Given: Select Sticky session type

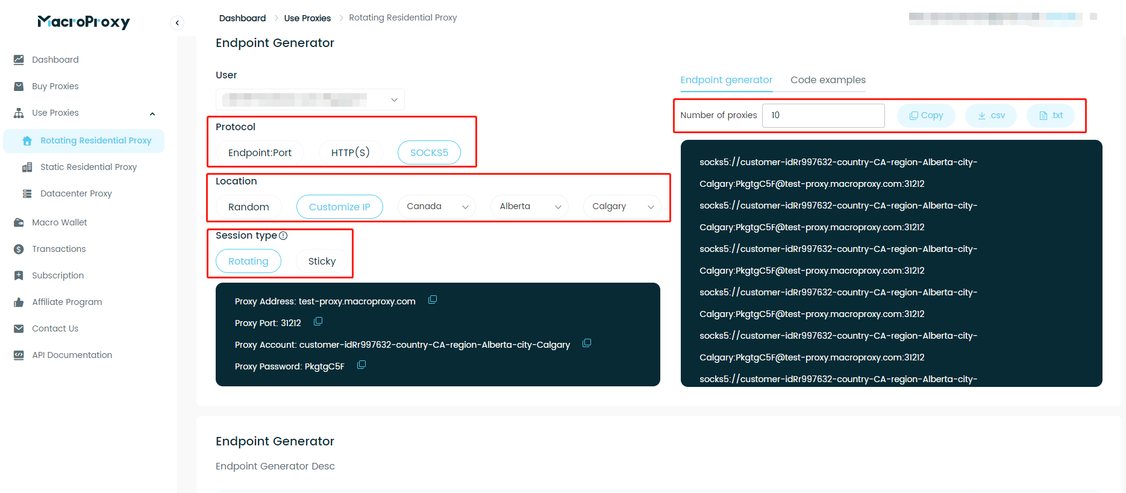Looking at the screenshot, I should point(322,261).
